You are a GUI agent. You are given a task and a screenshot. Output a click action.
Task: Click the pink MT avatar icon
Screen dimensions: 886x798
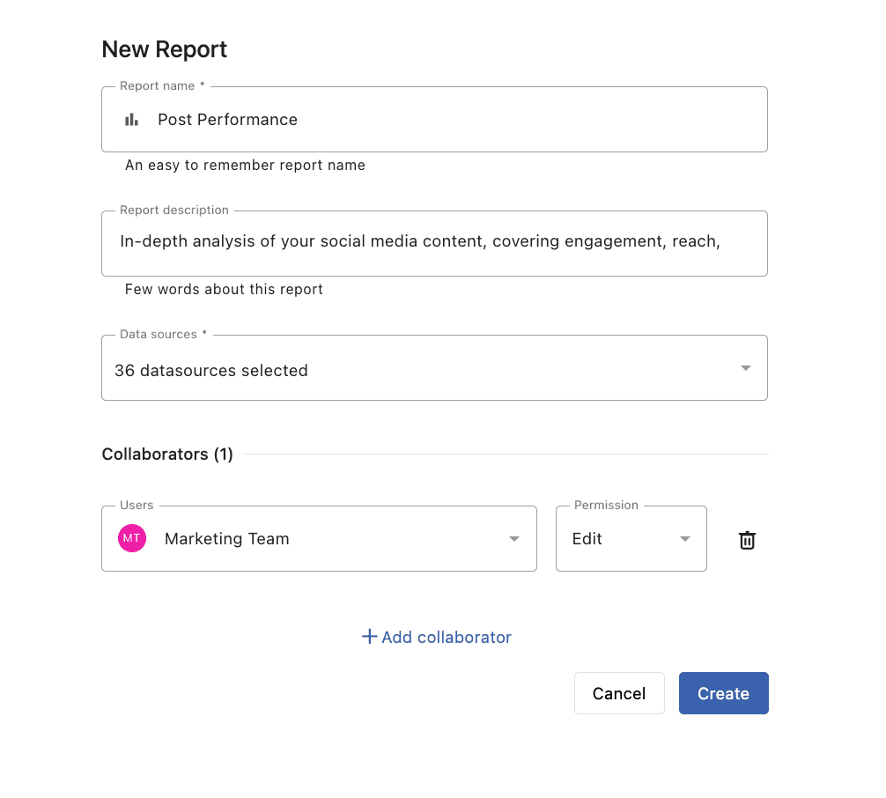tap(132, 538)
